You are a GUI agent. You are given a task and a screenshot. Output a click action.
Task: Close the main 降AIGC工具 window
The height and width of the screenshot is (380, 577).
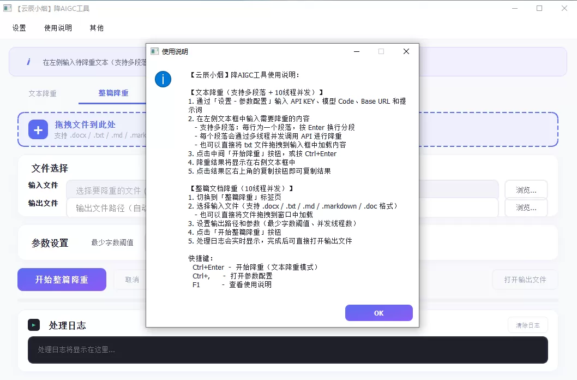[x=564, y=8]
